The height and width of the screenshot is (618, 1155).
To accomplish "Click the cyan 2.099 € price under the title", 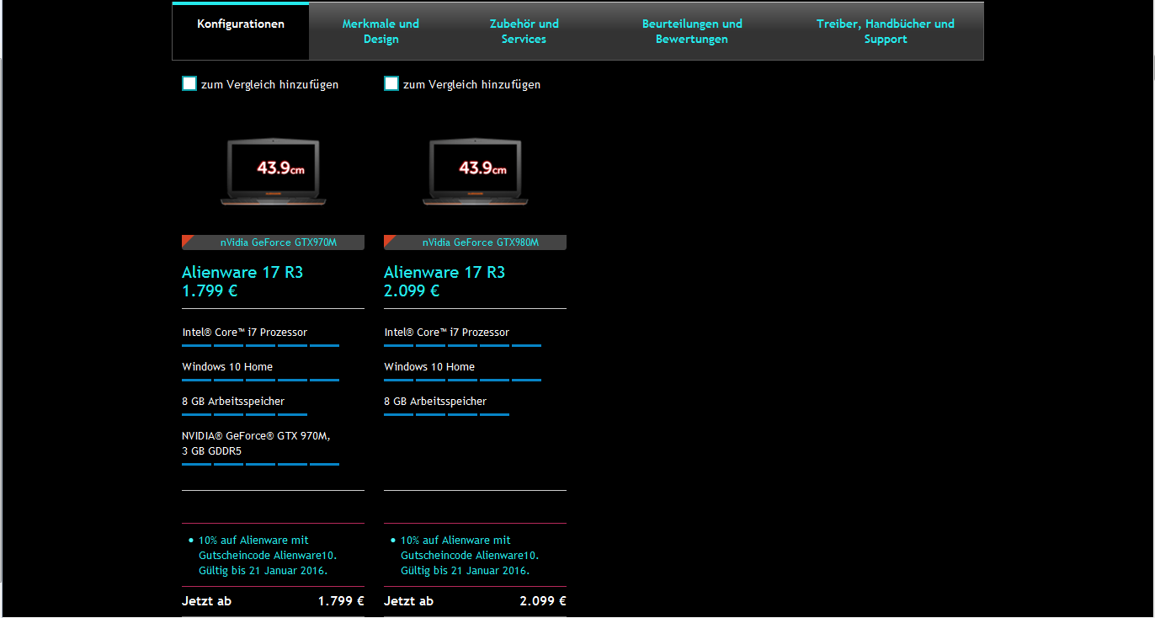I will [412, 291].
